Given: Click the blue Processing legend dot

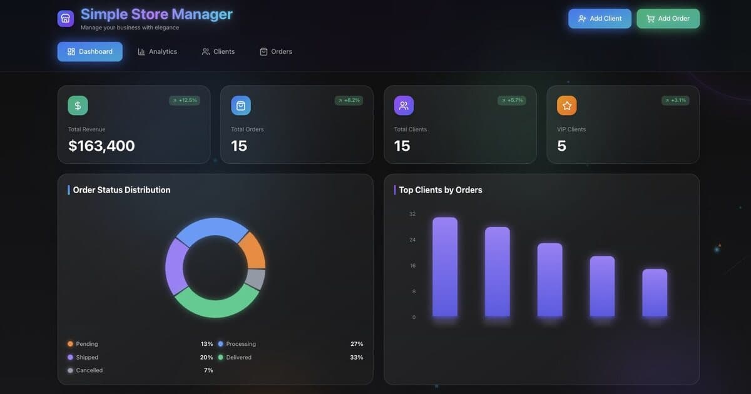Looking at the screenshot, I should [220, 344].
